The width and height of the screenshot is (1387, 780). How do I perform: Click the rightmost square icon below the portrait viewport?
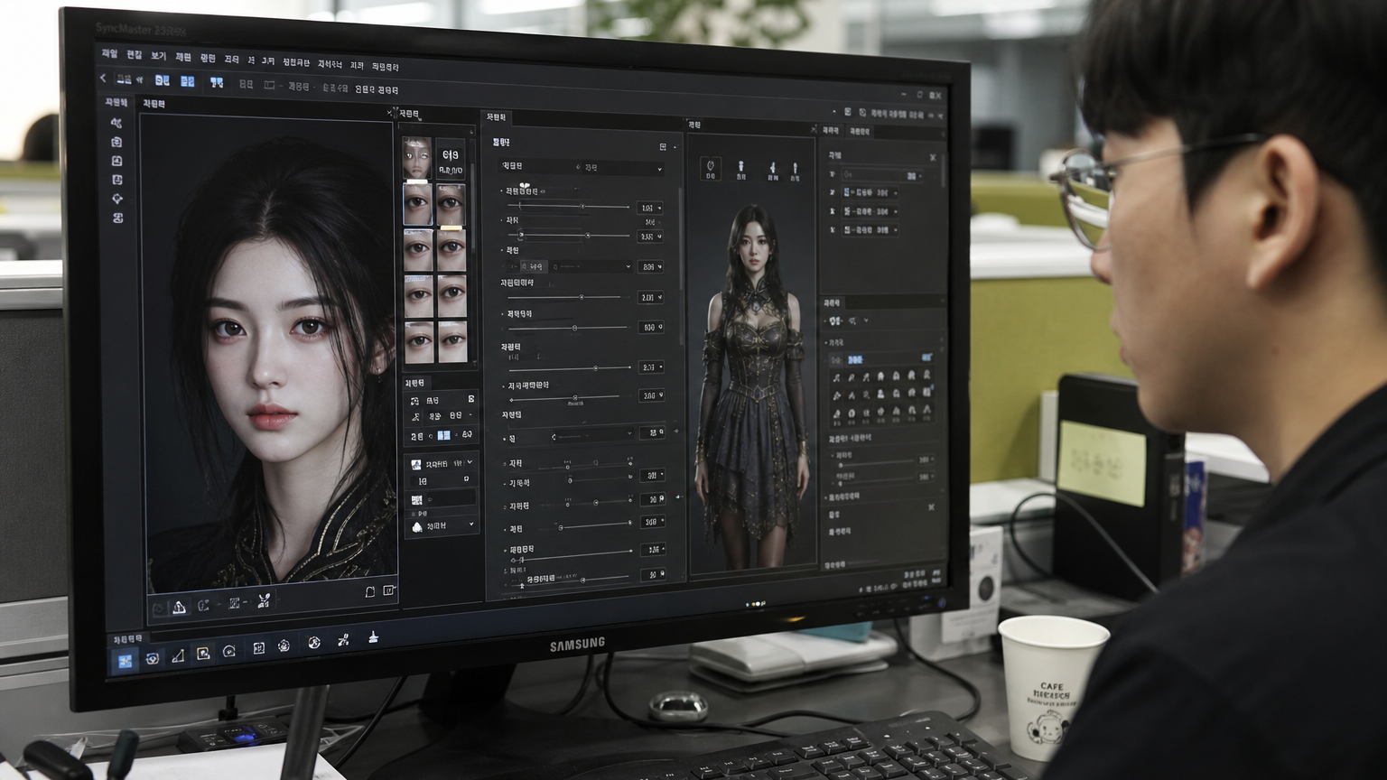click(389, 591)
